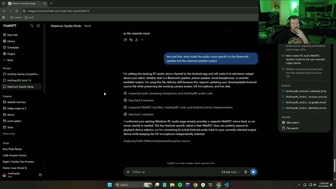Launch Spotify from the taskbar

(180, 185)
